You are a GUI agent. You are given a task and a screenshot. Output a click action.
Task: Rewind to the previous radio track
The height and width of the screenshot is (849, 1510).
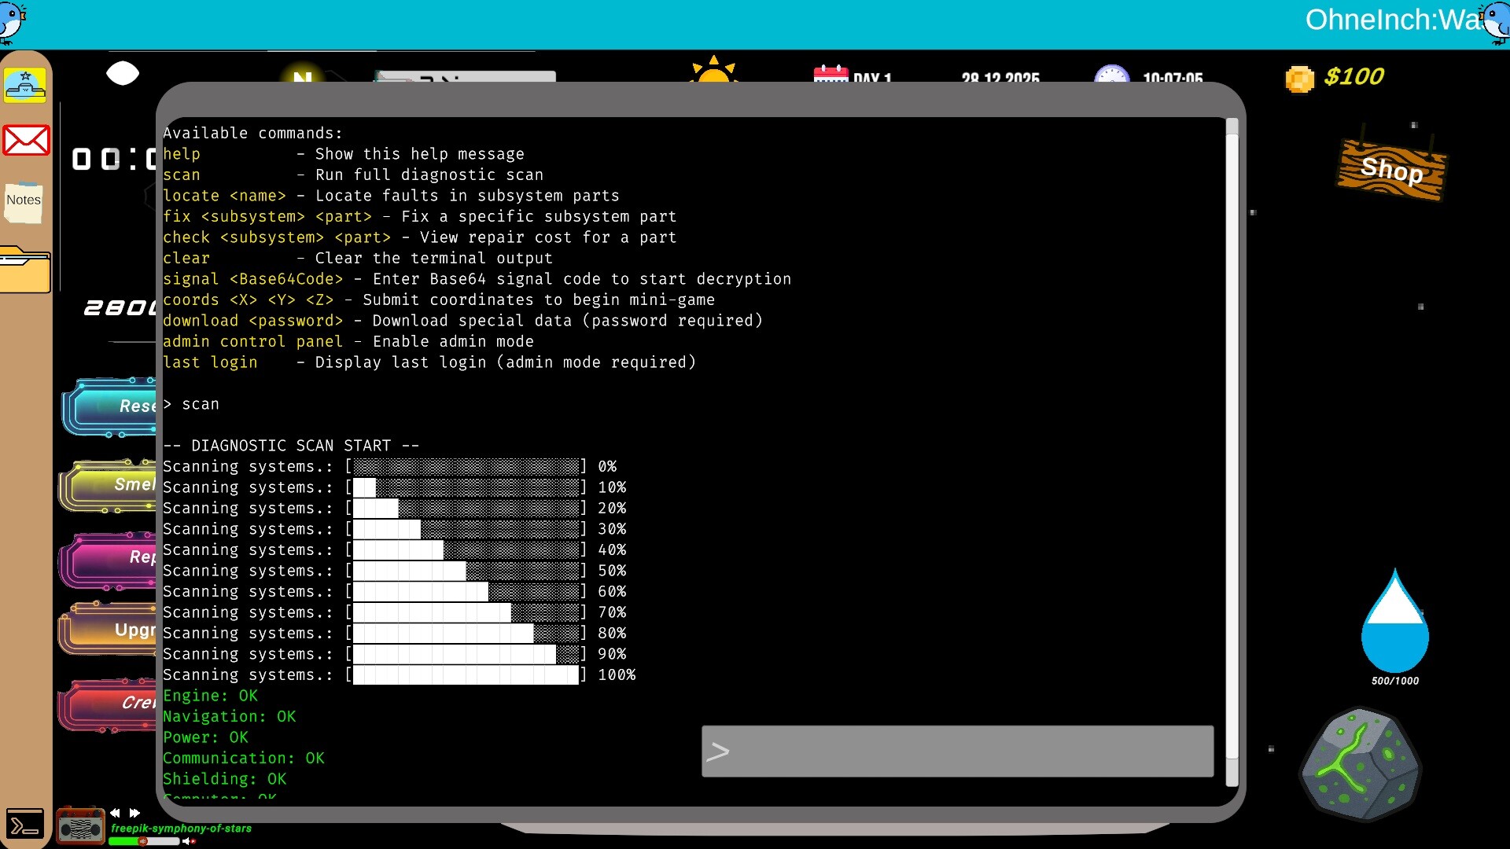[115, 813]
